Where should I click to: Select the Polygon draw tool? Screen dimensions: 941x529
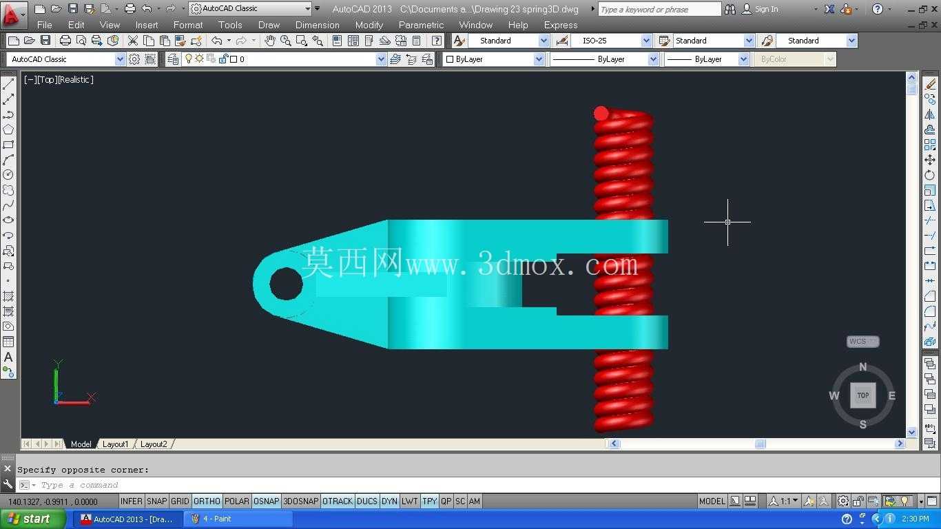(x=8, y=129)
